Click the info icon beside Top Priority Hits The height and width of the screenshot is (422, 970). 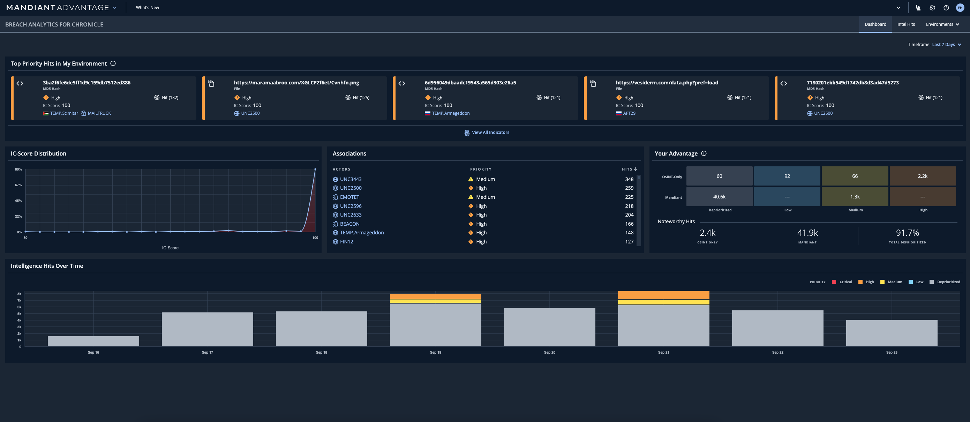point(113,63)
